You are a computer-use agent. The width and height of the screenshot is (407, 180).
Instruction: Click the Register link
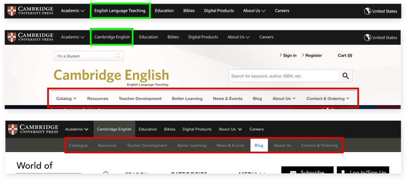312,55
